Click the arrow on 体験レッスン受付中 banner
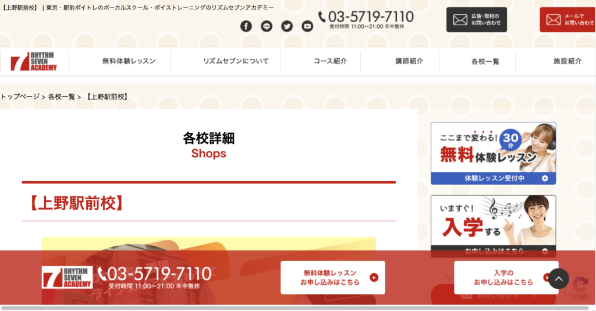This screenshot has height=311, width=596. [545, 178]
